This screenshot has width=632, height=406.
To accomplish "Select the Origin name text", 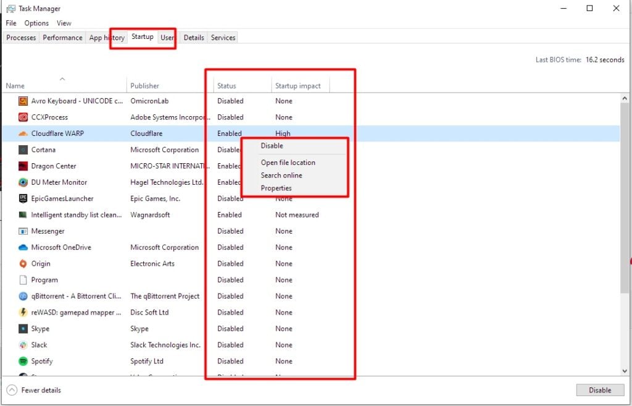I will (x=41, y=263).
